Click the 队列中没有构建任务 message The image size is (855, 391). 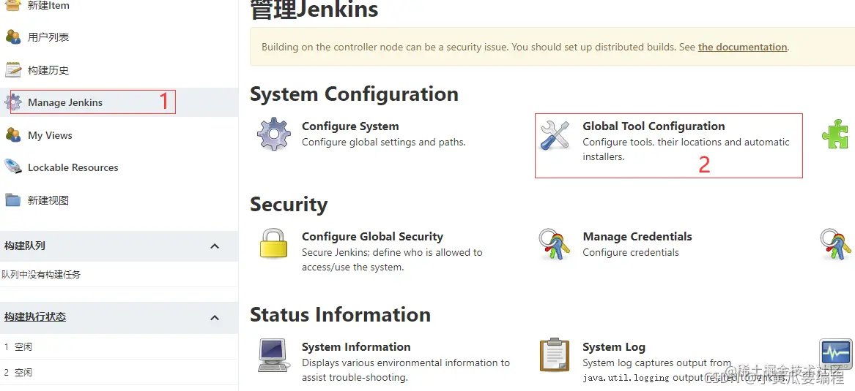pyautogui.click(x=41, y=275)
